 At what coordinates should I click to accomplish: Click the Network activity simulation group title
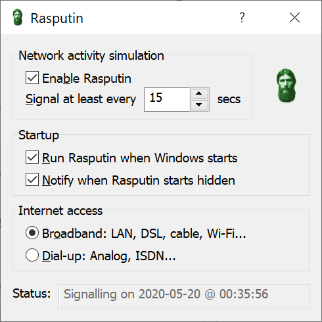tap(91, 55)
